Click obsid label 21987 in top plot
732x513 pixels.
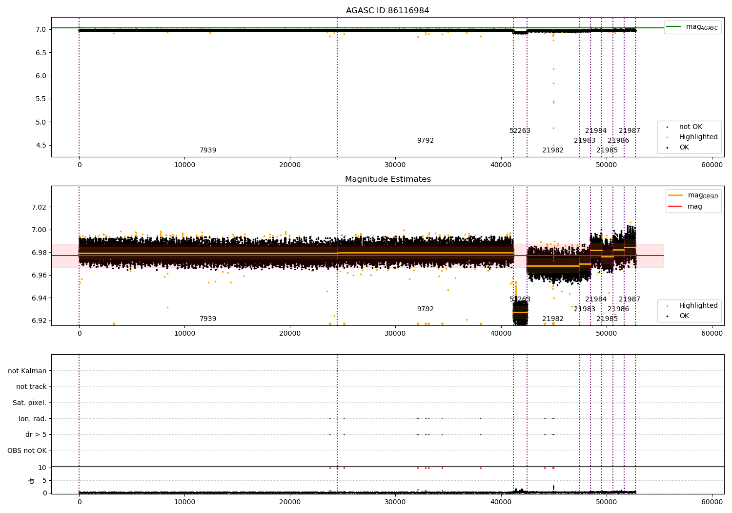[x=630, y=131]
